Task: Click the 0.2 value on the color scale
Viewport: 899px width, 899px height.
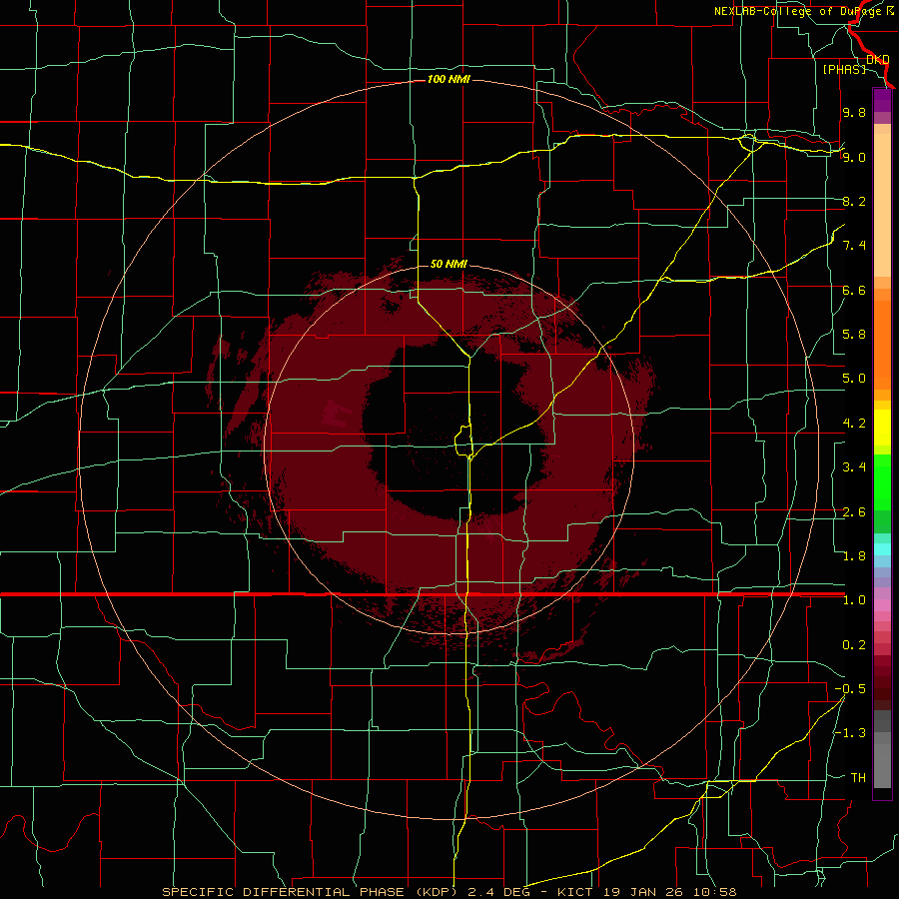Action: point(854,644)
